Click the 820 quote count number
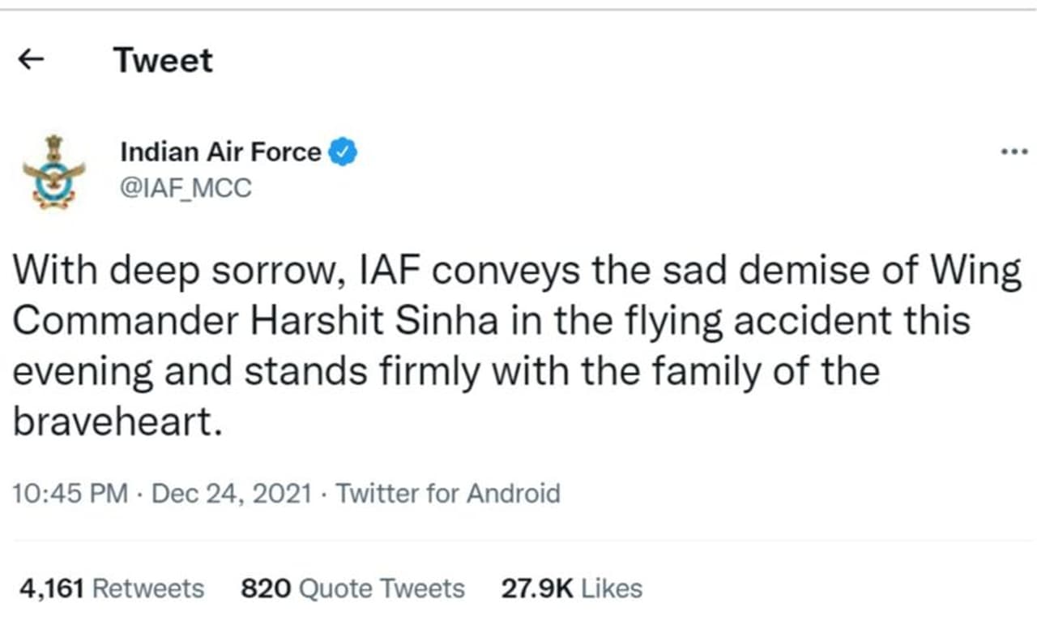Image resolution: width=1037 pixels, height=620 pixels. 266,588
